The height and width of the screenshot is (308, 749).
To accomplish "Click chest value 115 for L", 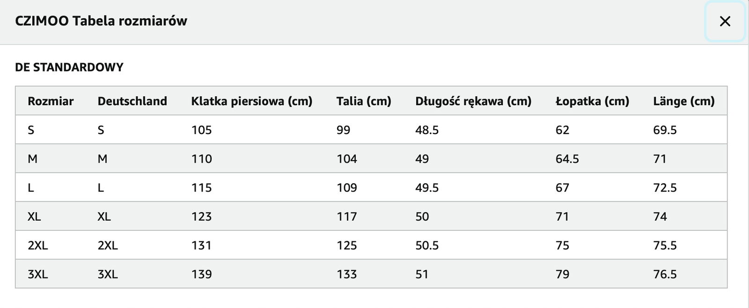I will 201,188.
